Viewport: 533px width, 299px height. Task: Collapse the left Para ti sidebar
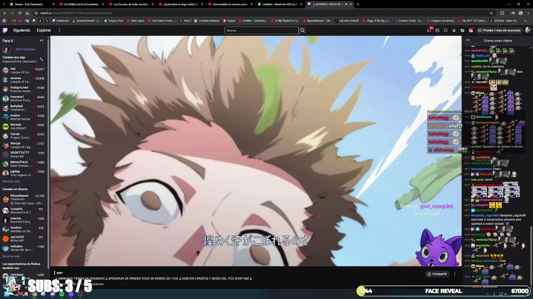[x=42, y=41]
